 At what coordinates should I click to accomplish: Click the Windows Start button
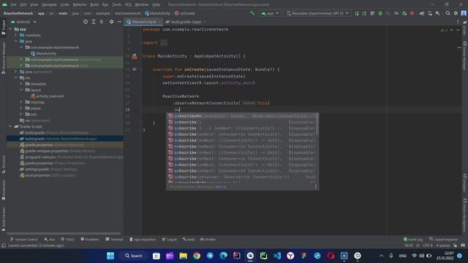(x=110, y=256)
